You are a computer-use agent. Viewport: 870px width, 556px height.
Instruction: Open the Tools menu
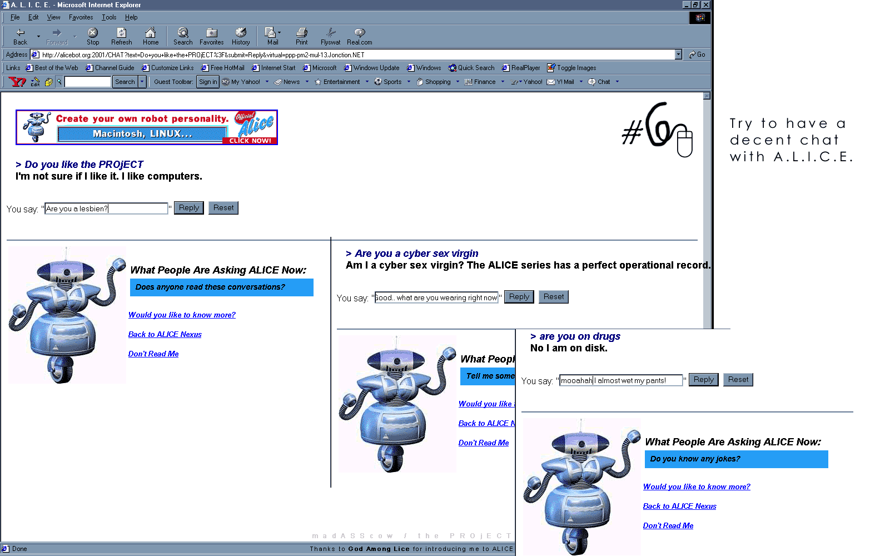(x=109, y=17)
